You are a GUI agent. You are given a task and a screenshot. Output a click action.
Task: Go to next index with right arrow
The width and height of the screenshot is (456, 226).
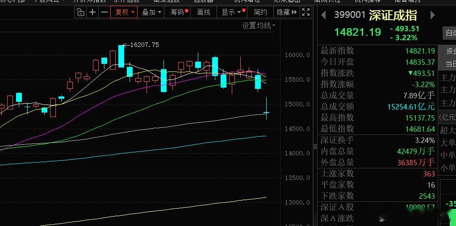pos(432,15)
